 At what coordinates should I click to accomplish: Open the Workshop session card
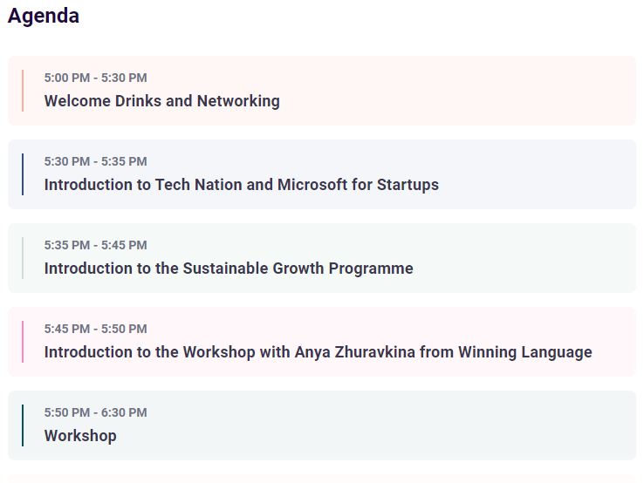322,425
